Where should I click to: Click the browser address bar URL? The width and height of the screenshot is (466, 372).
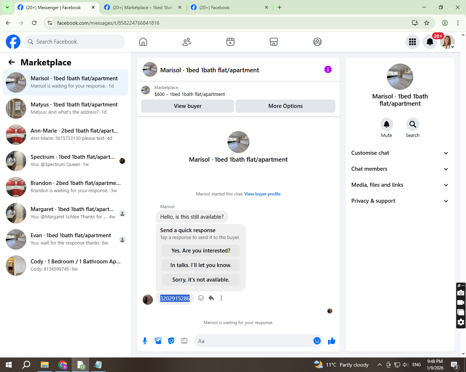pyautogui.click(x=108, y=23)
